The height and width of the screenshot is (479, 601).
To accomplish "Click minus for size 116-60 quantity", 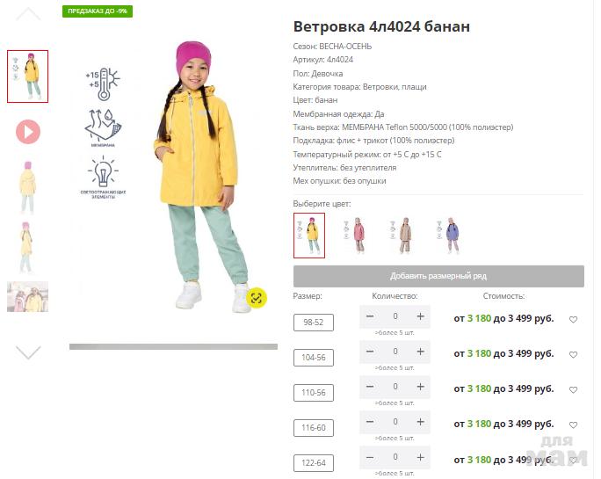I will (370, 422).
